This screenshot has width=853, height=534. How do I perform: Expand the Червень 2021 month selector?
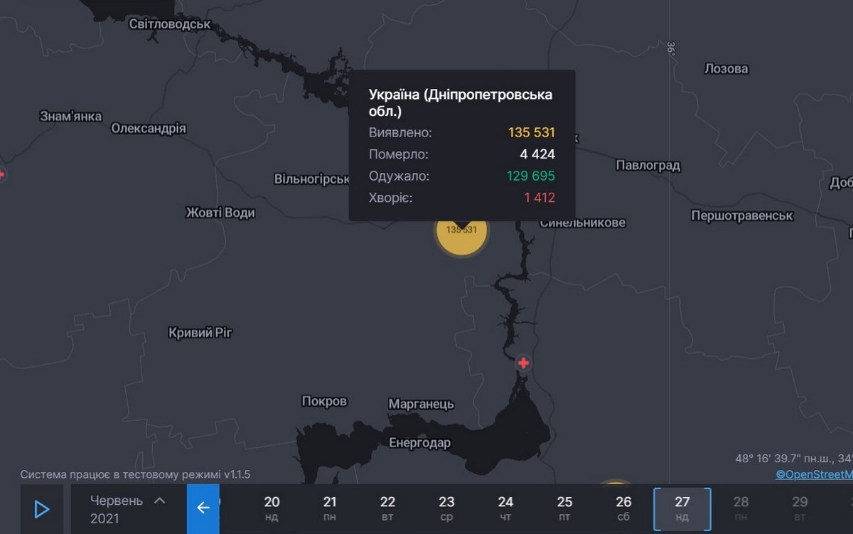tap(128, 509)
